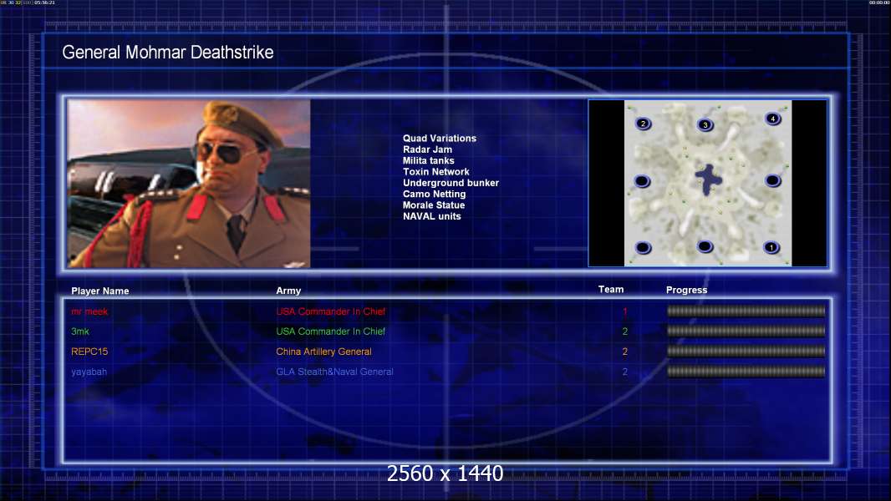Viewport: 891px width, 501px height.
Task: Click the General Mohmar Deathstrike title
Action: [168, 53]
